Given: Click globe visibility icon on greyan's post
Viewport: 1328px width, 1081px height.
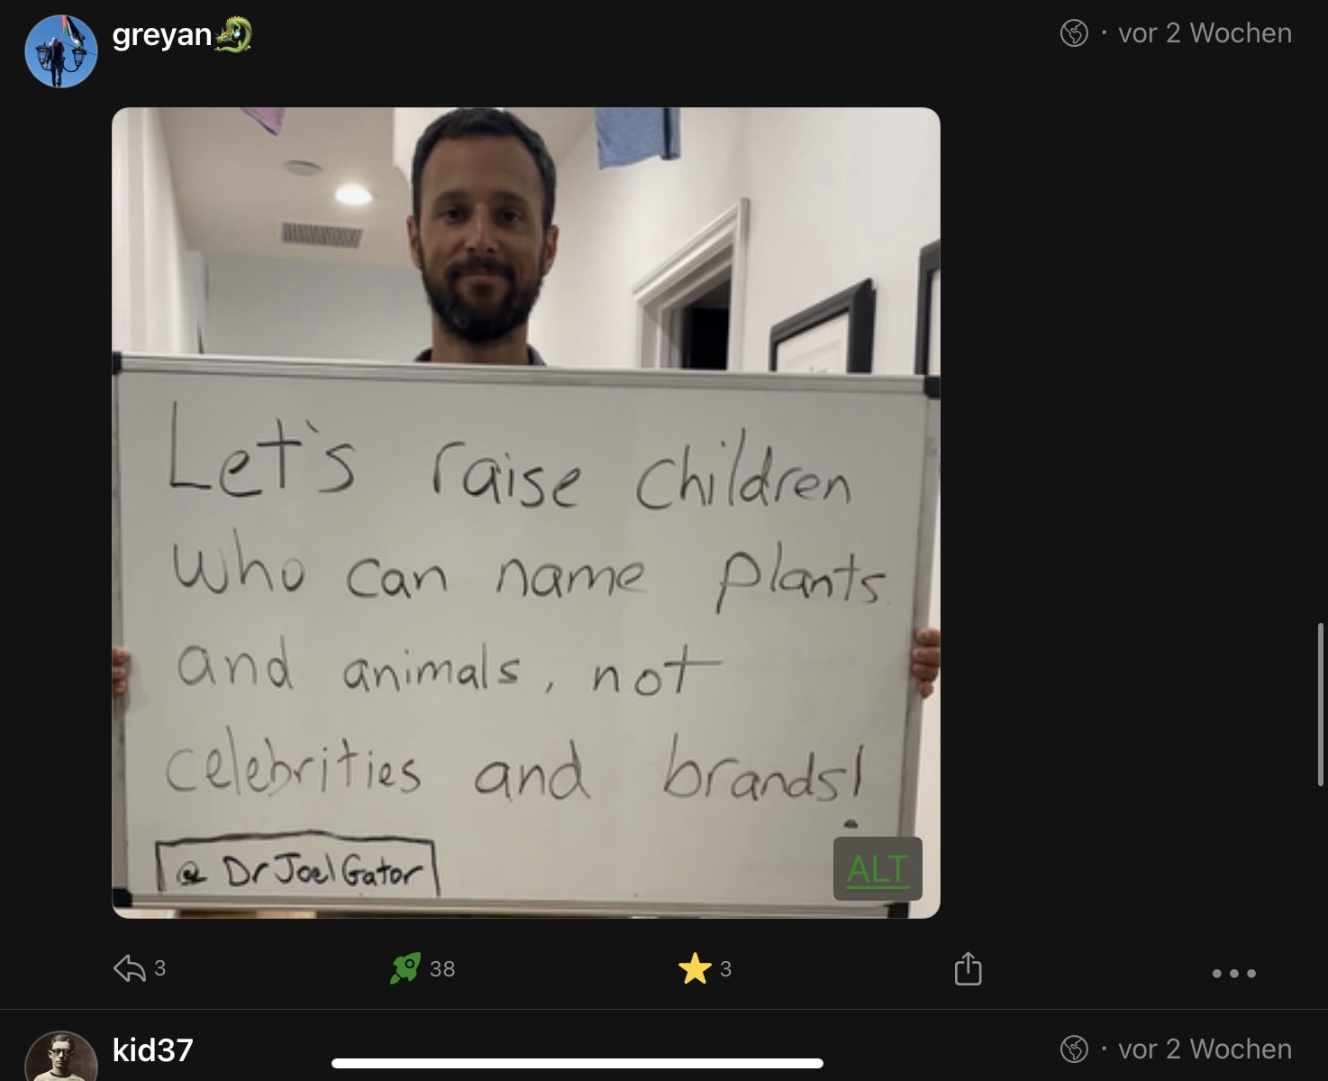Looking at the screenshot, I should tap(1074, 33).
